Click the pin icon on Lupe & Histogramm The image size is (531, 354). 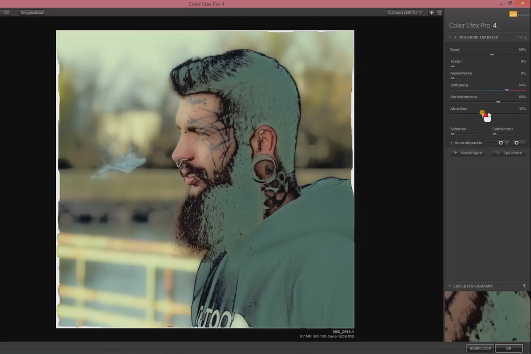tap(524, 286)
